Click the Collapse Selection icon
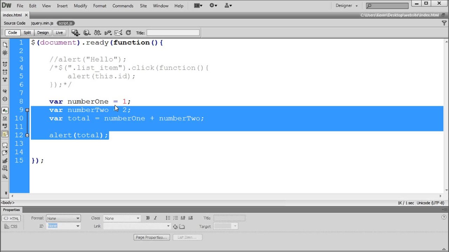Viewport: 449px width, 252px height. 5,72
